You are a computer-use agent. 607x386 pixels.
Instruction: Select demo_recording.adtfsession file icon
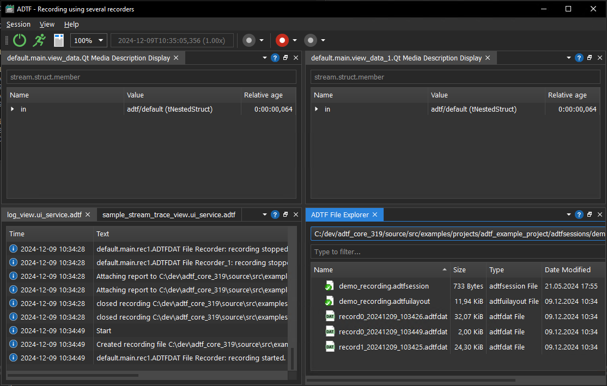coord(329,286)
